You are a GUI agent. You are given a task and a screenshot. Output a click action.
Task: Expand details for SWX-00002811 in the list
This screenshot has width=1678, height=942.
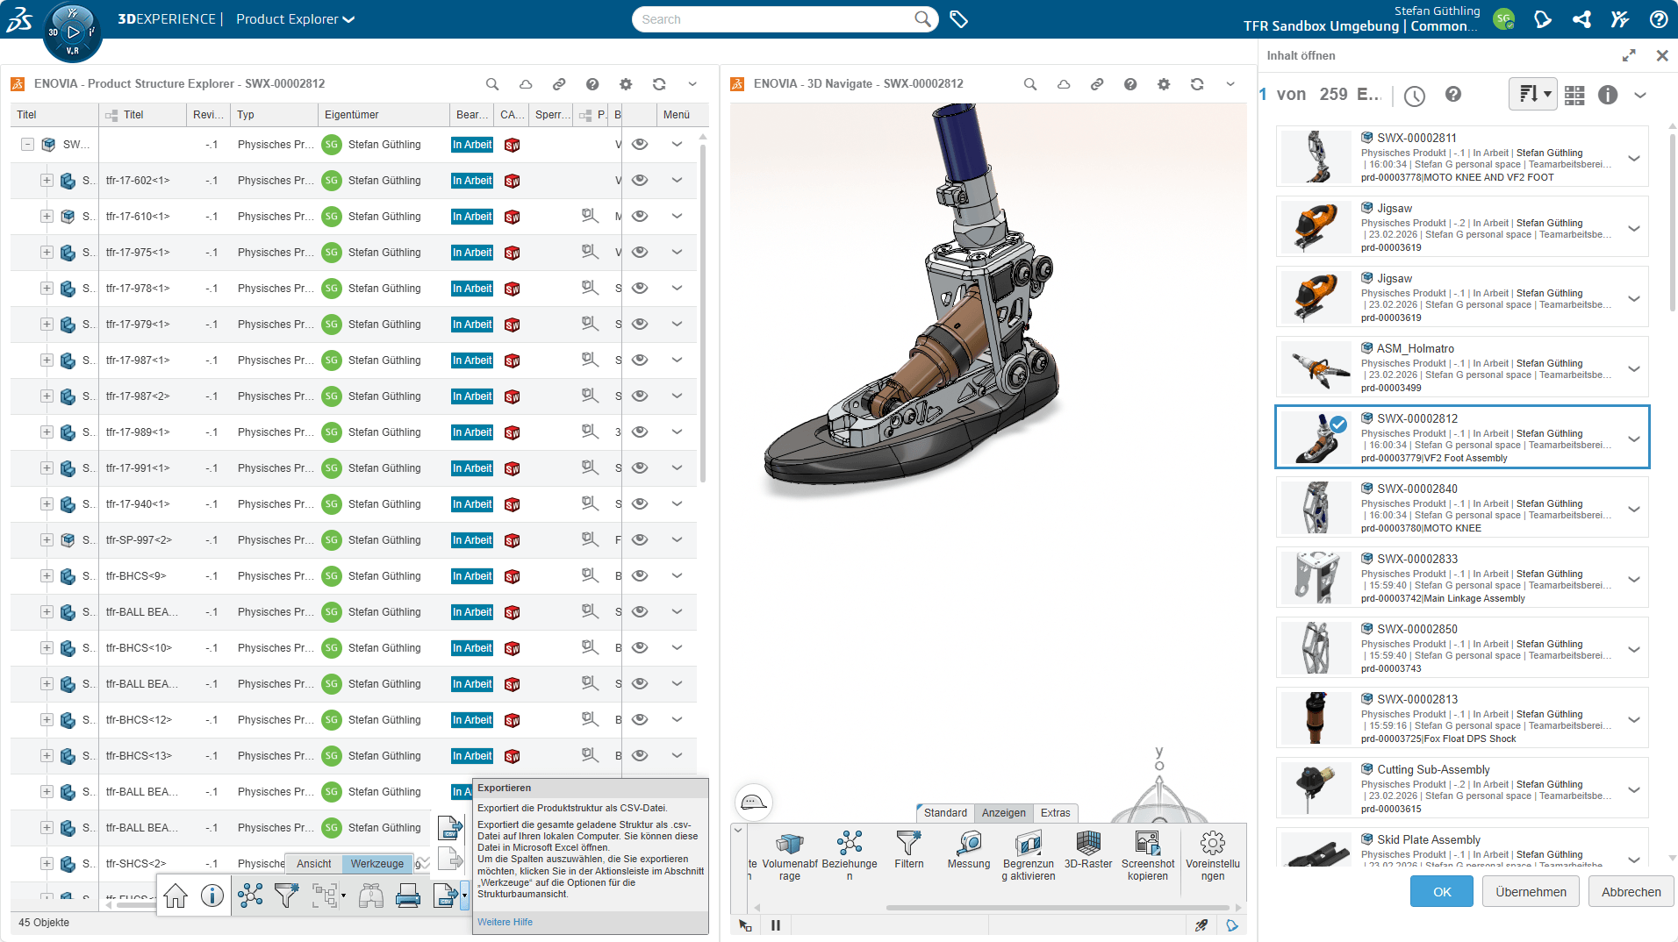point(1634,158)
